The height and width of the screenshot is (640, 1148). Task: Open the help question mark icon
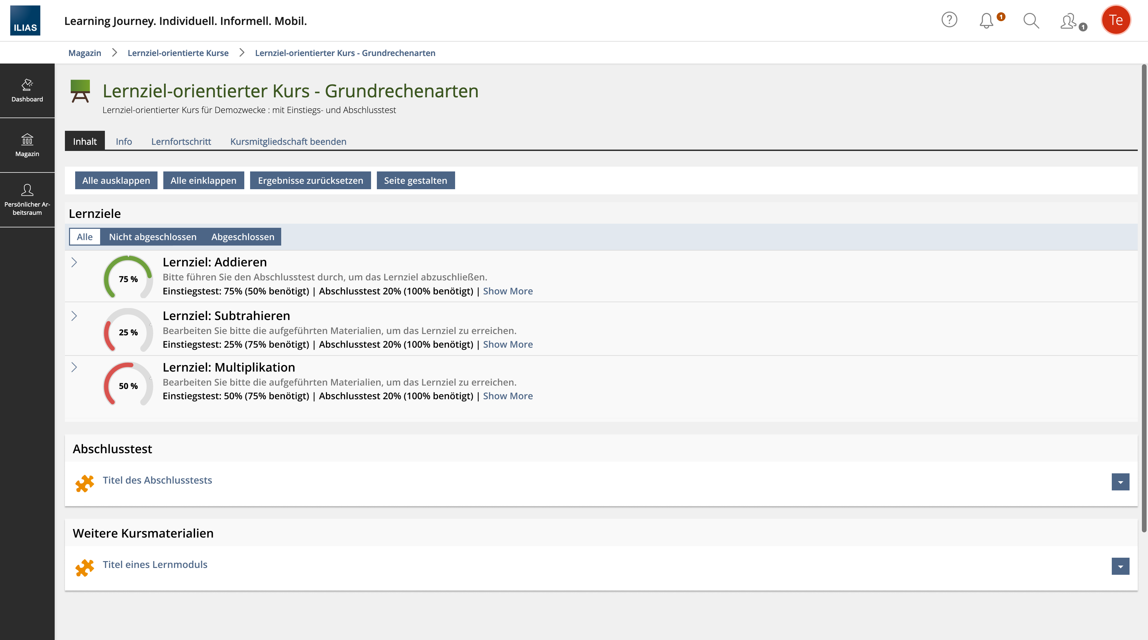click(949, 20)
